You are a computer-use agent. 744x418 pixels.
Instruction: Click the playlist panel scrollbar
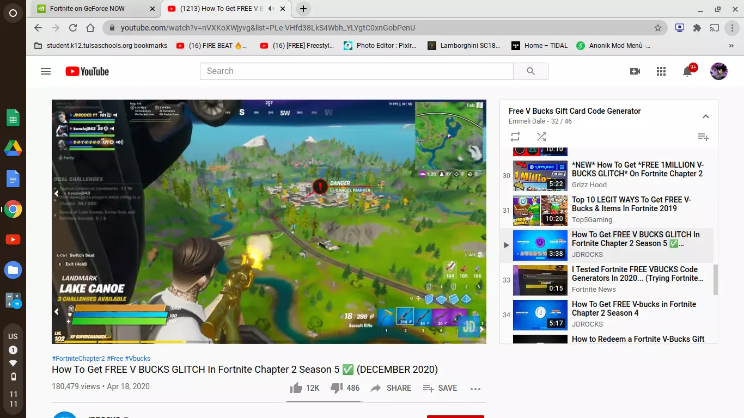716,280
